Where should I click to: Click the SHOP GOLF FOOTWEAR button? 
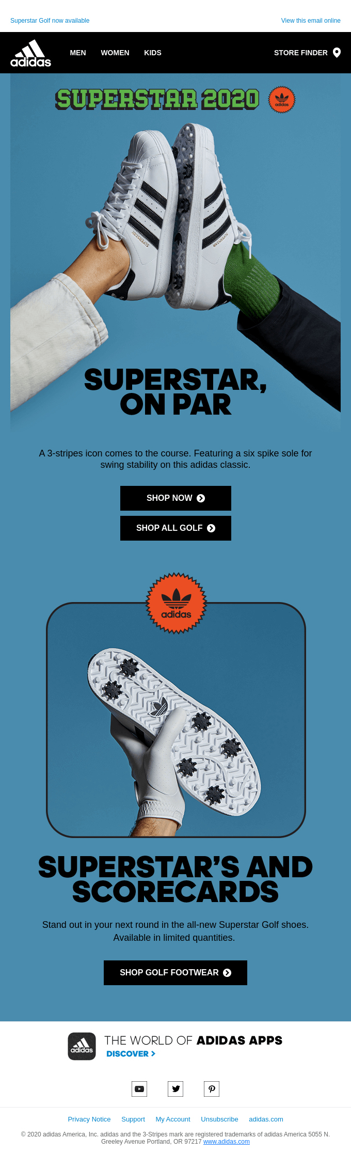[x=176, y=973]
